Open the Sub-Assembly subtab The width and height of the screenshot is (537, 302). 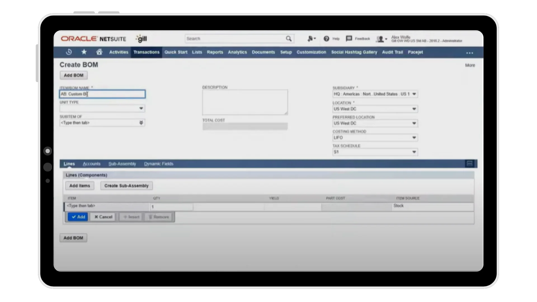[x=122, y=164]
